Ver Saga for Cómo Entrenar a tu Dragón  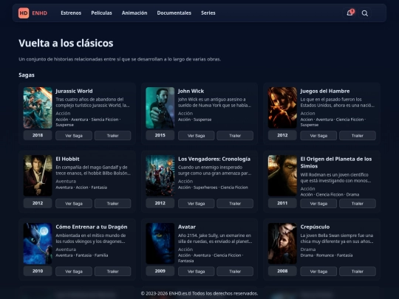point(74,271)
